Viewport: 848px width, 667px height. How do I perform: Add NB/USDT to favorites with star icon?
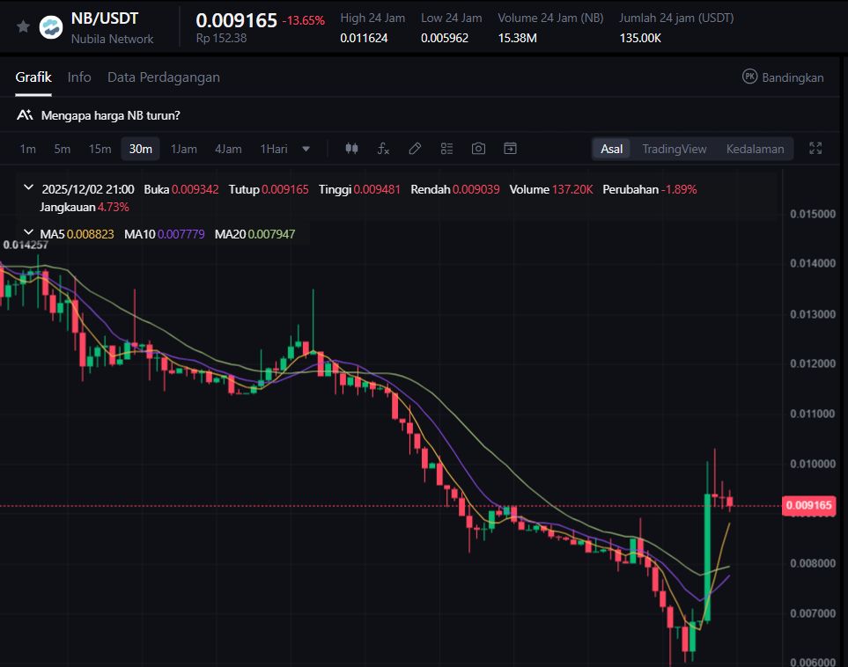pos(24,26)
